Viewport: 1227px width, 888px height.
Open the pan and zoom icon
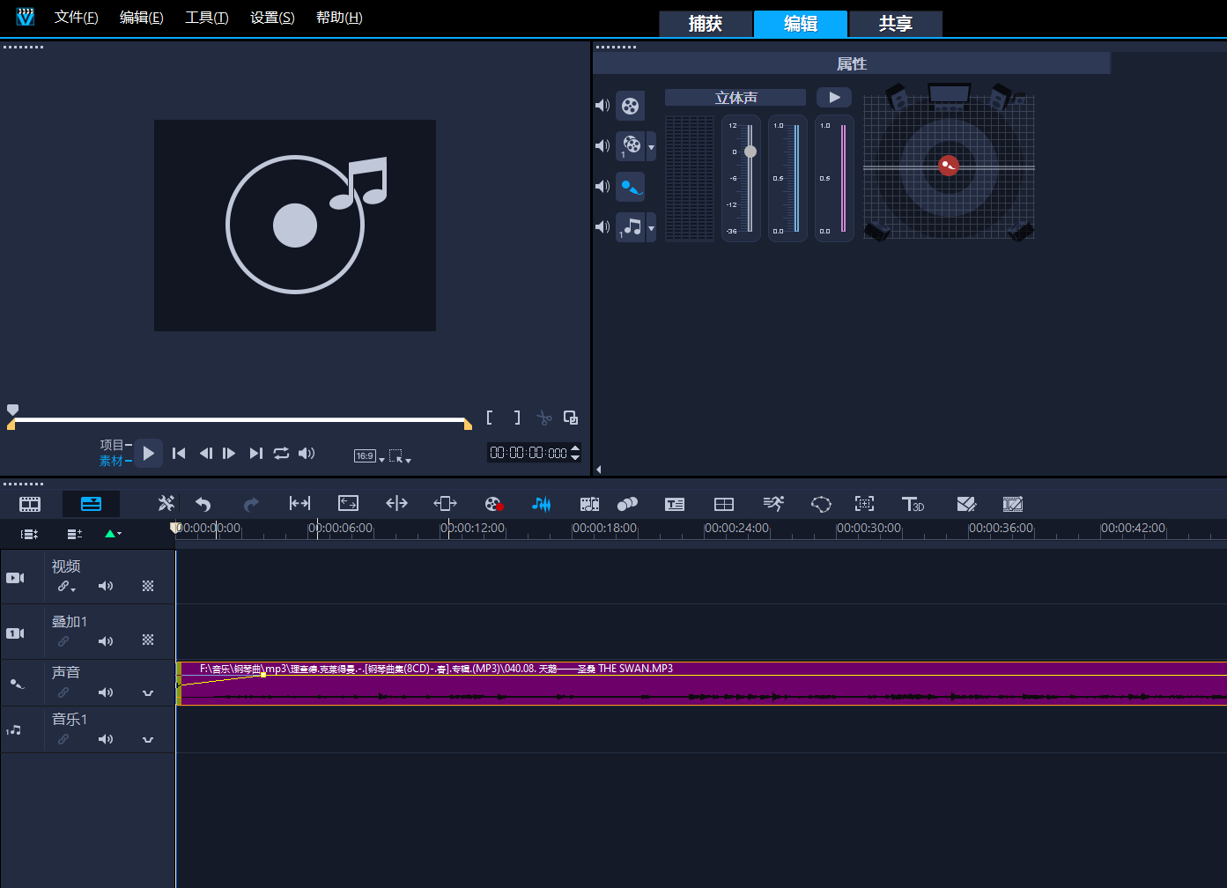click(864, 504)
